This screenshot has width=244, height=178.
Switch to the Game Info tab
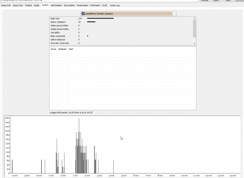(6, 6)
